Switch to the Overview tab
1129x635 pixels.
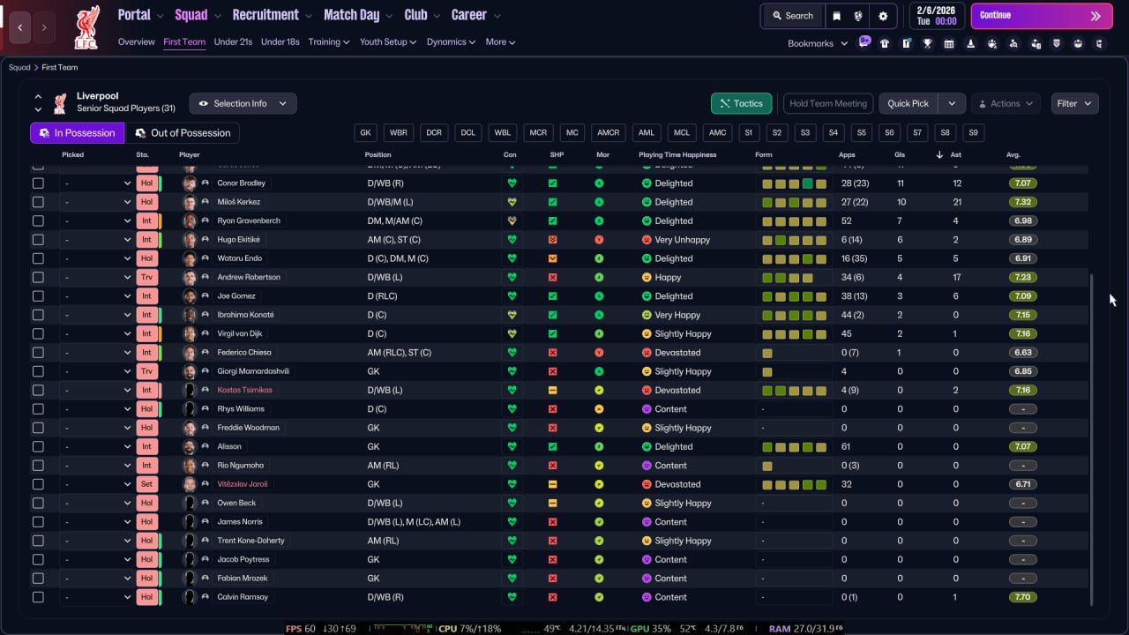coord(137,41)
